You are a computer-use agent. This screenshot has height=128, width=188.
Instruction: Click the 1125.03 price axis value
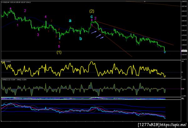click(184, 55)
